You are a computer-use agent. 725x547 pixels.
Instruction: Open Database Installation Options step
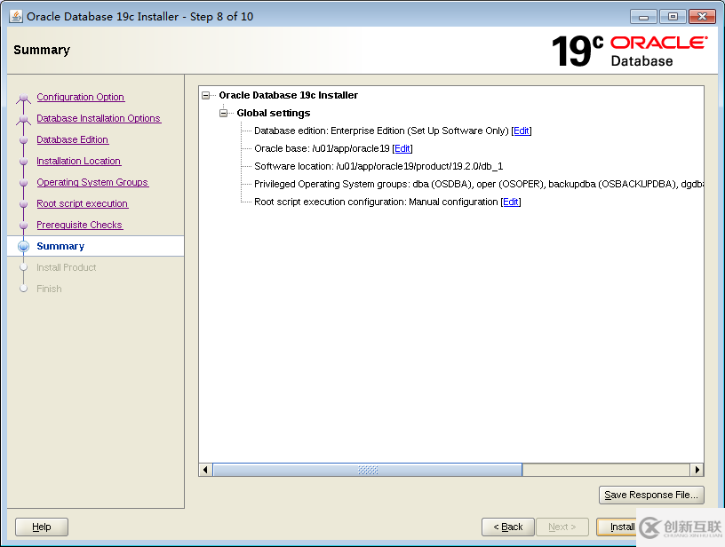(x=99, y=118)
